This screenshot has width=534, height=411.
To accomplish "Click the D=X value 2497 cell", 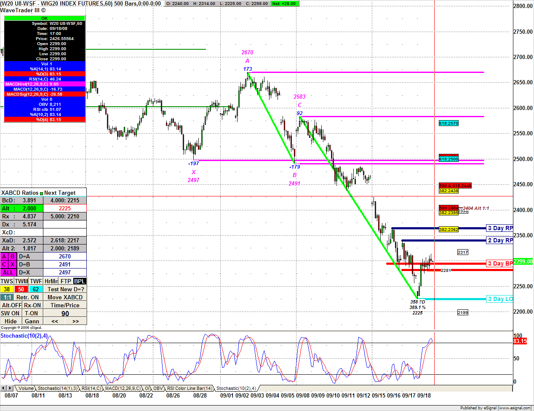I will coord(65,272).
